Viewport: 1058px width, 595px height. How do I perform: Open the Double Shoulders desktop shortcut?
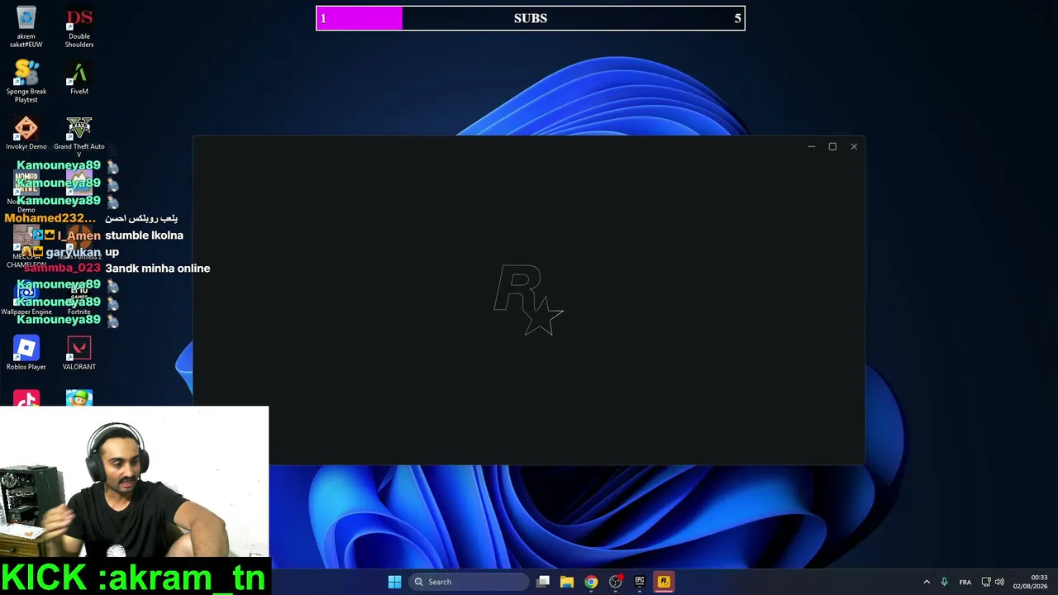point(79,26)
